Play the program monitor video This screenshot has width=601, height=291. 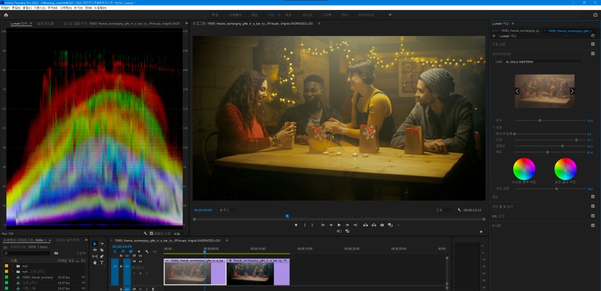[x=339, y=225]
